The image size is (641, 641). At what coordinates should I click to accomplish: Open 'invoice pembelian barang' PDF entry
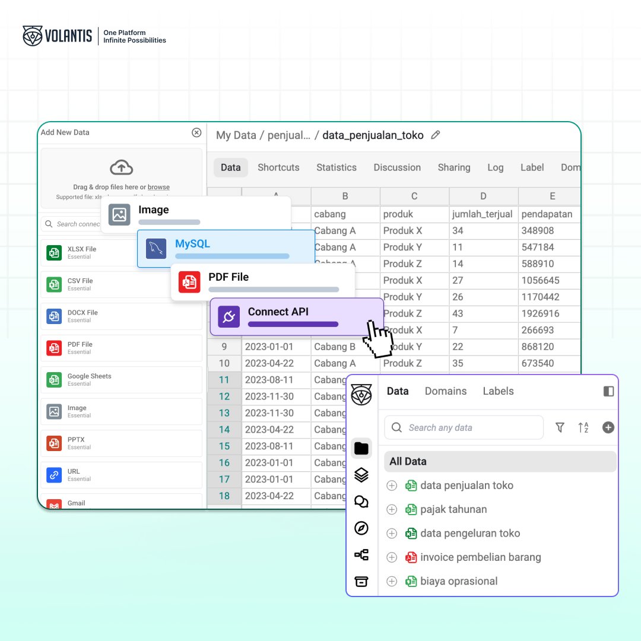480,557
